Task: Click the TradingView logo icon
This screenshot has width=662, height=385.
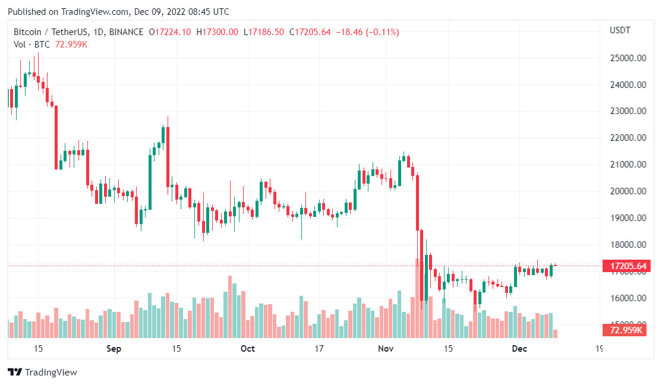Action: [15, 373]
